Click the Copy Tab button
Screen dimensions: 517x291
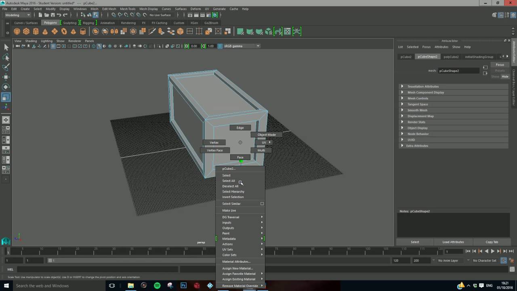(x=492, y=242)
